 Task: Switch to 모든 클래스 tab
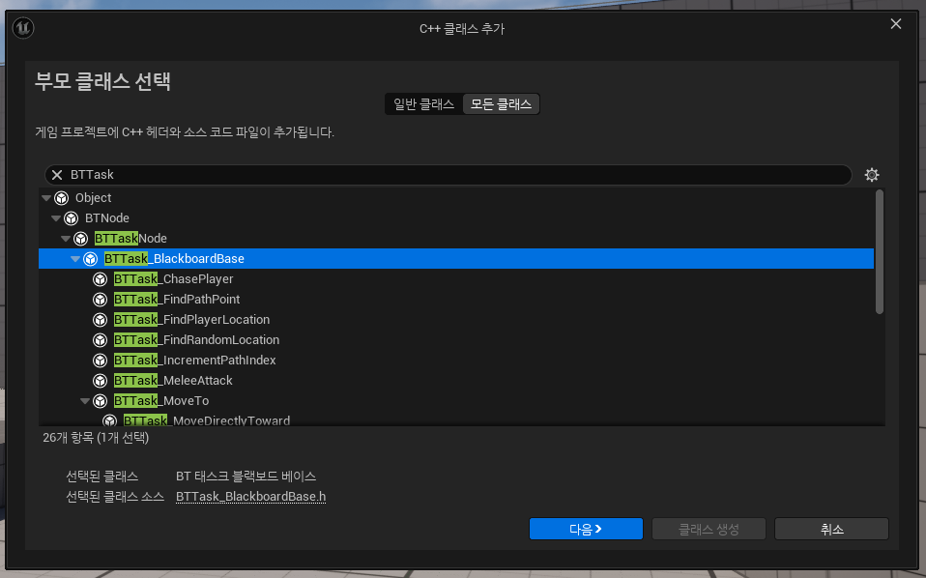point(501,104)
